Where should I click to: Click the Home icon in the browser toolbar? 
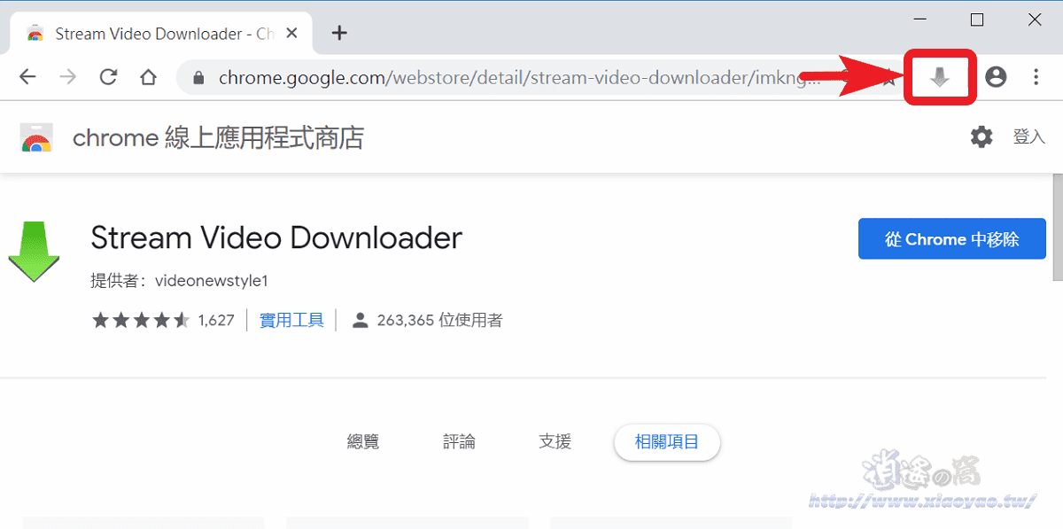point(149,77)
